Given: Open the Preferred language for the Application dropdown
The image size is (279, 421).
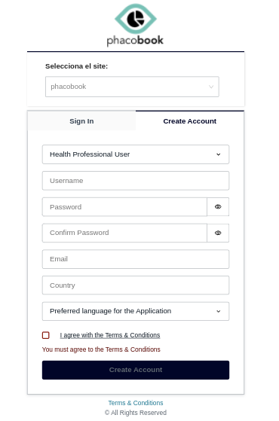Looking at the screenshot, I should point(136,311).
